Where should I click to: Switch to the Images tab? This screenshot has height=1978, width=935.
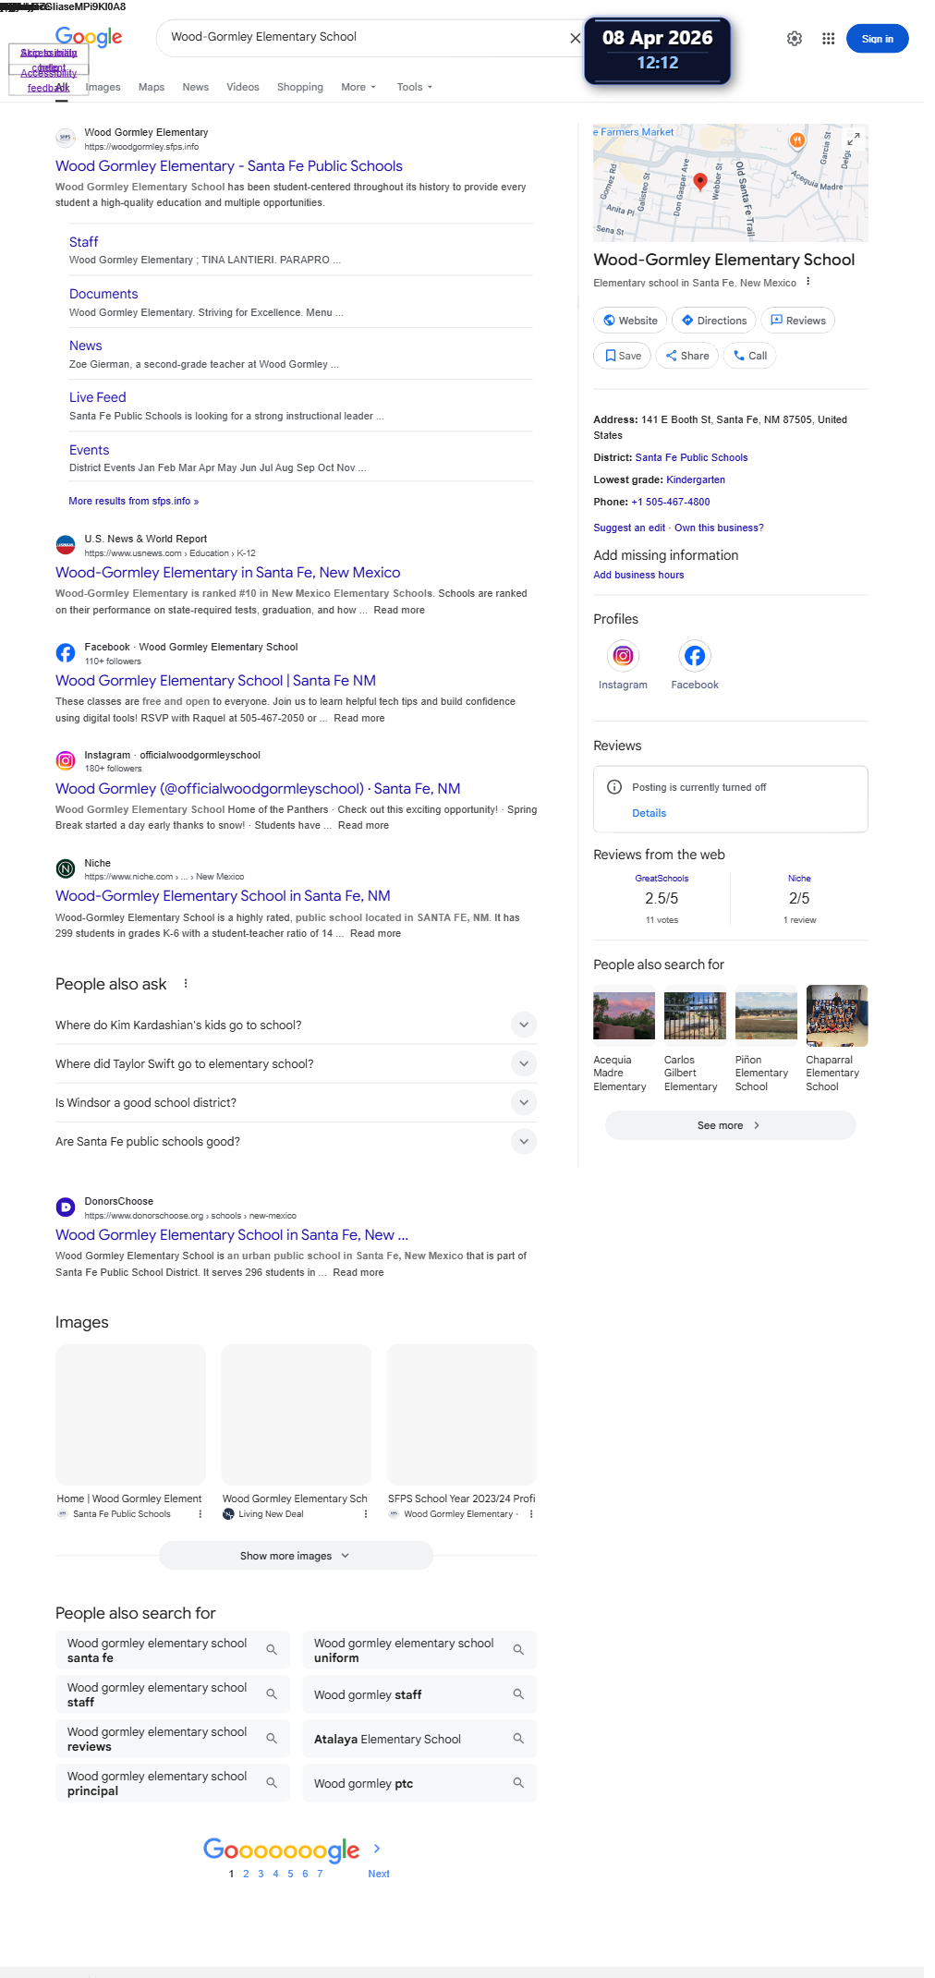[x=103, y=87]
